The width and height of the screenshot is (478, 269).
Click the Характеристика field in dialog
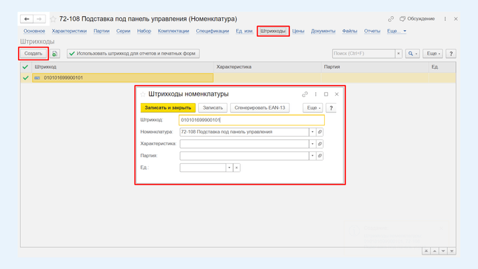click(244, 144)
